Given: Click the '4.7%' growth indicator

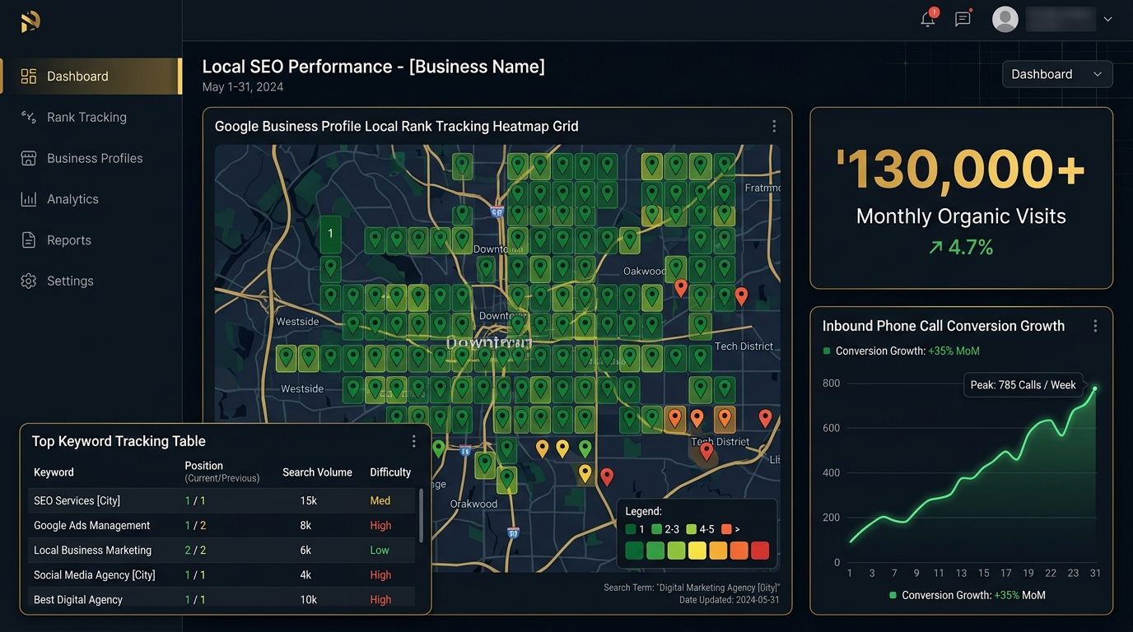Looking at the screenshot, I should [x=961, y=247].
